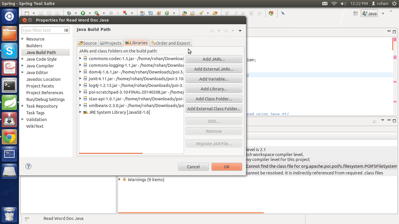
Task: Click the network wifi indicator
Action: pos(334,3)
